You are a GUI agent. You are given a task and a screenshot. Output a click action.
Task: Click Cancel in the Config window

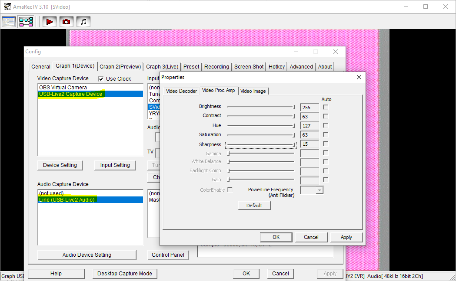(280, 274)
